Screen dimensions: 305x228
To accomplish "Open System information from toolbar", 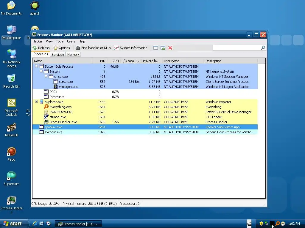I will tap(131, 48).
